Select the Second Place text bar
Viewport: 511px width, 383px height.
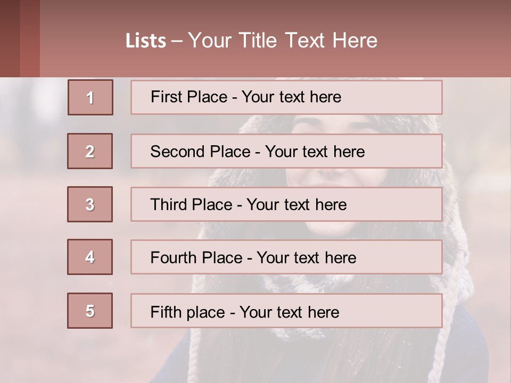point(286,151)
